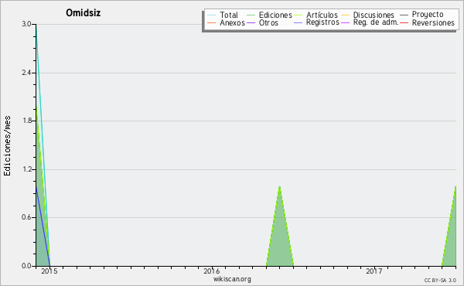Click the Reversiones red legend line swatch
Image resolution: width=464 pixels, height=286 pixels.
pyautogui.click(x=404, y=23)
